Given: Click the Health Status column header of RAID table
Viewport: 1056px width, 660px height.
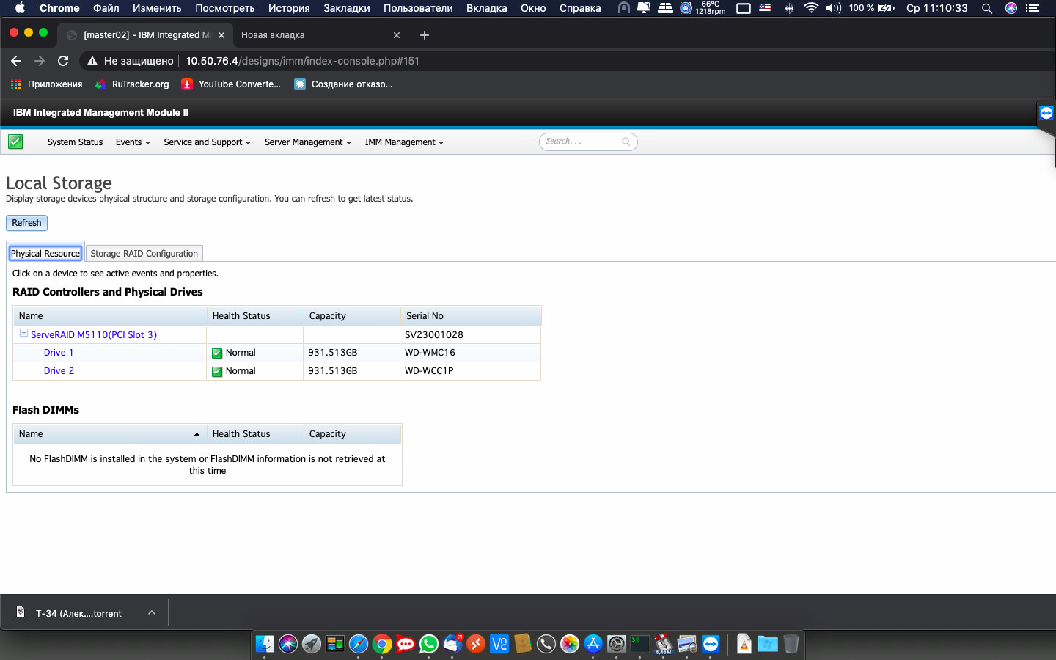Looking at the screenshot, I should (x=255, y=316).
